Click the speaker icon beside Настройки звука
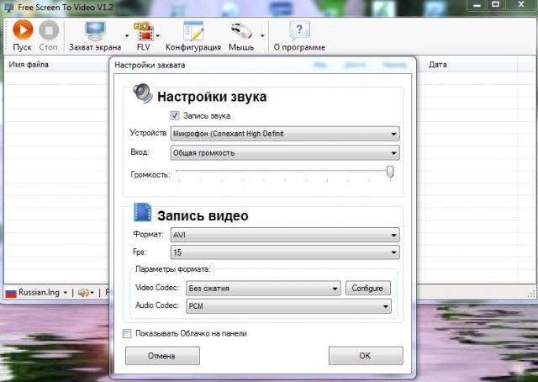The width and height of the screenshot is (538, 382). tap(143, 93)
